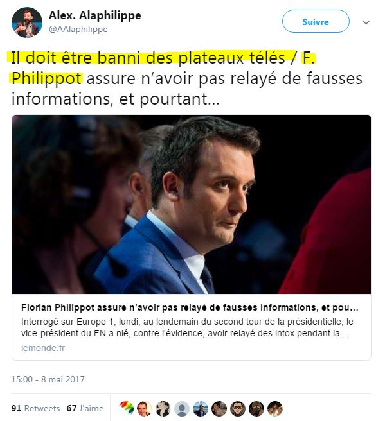
Task: Click the rainbow stripes liker avatar
Action: click(x=127, y=408)
